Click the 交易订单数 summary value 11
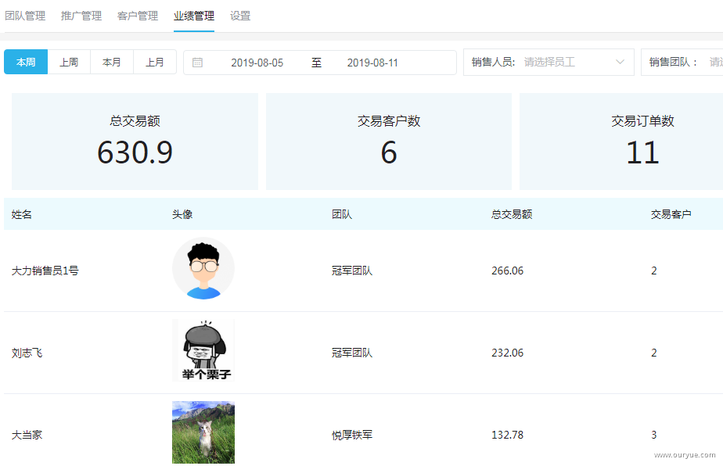 [x=642, y=152]
